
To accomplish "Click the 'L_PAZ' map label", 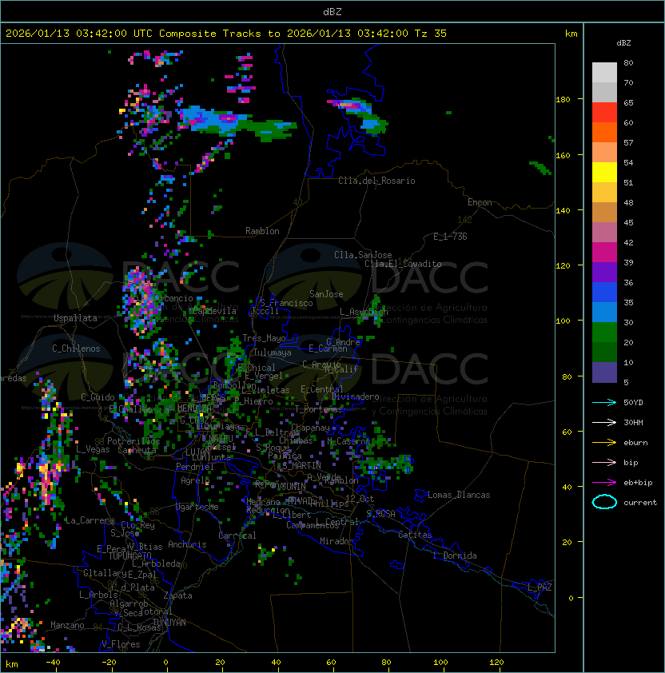I will (540, 587).
